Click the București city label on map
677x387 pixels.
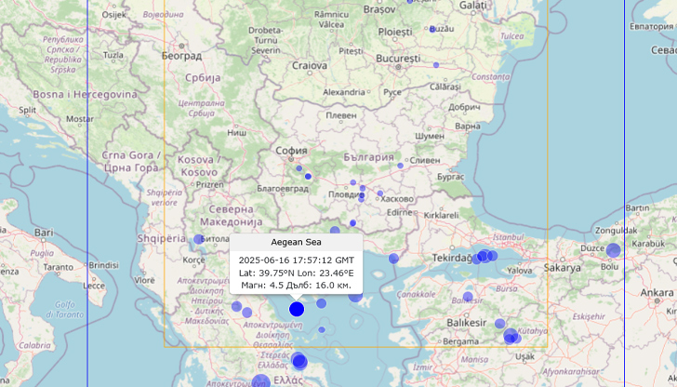398,57
